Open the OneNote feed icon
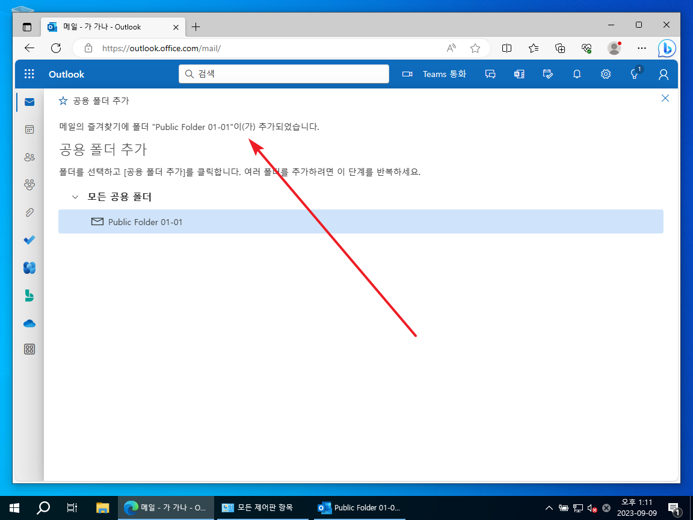Image resolution: width=693 pixels, height=520 pixels. tap(519, 74)
